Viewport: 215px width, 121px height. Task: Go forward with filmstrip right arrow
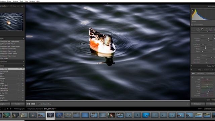pos(10,109)
